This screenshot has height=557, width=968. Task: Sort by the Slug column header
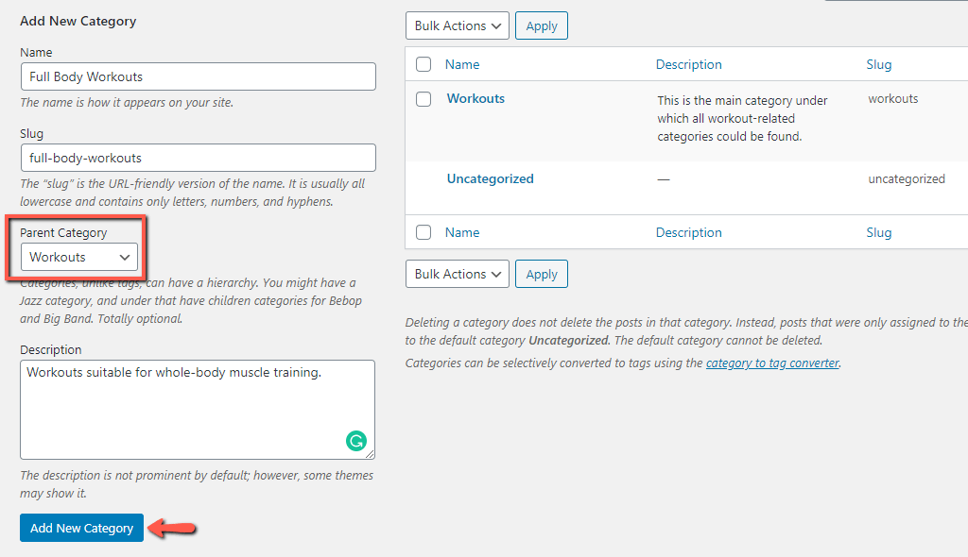(x=878, y=64)
